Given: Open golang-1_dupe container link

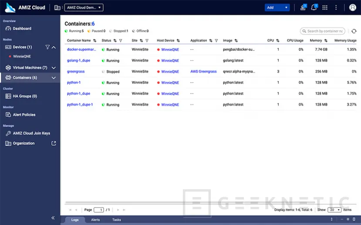Looking at the screenshot, I should click(78, 61).
